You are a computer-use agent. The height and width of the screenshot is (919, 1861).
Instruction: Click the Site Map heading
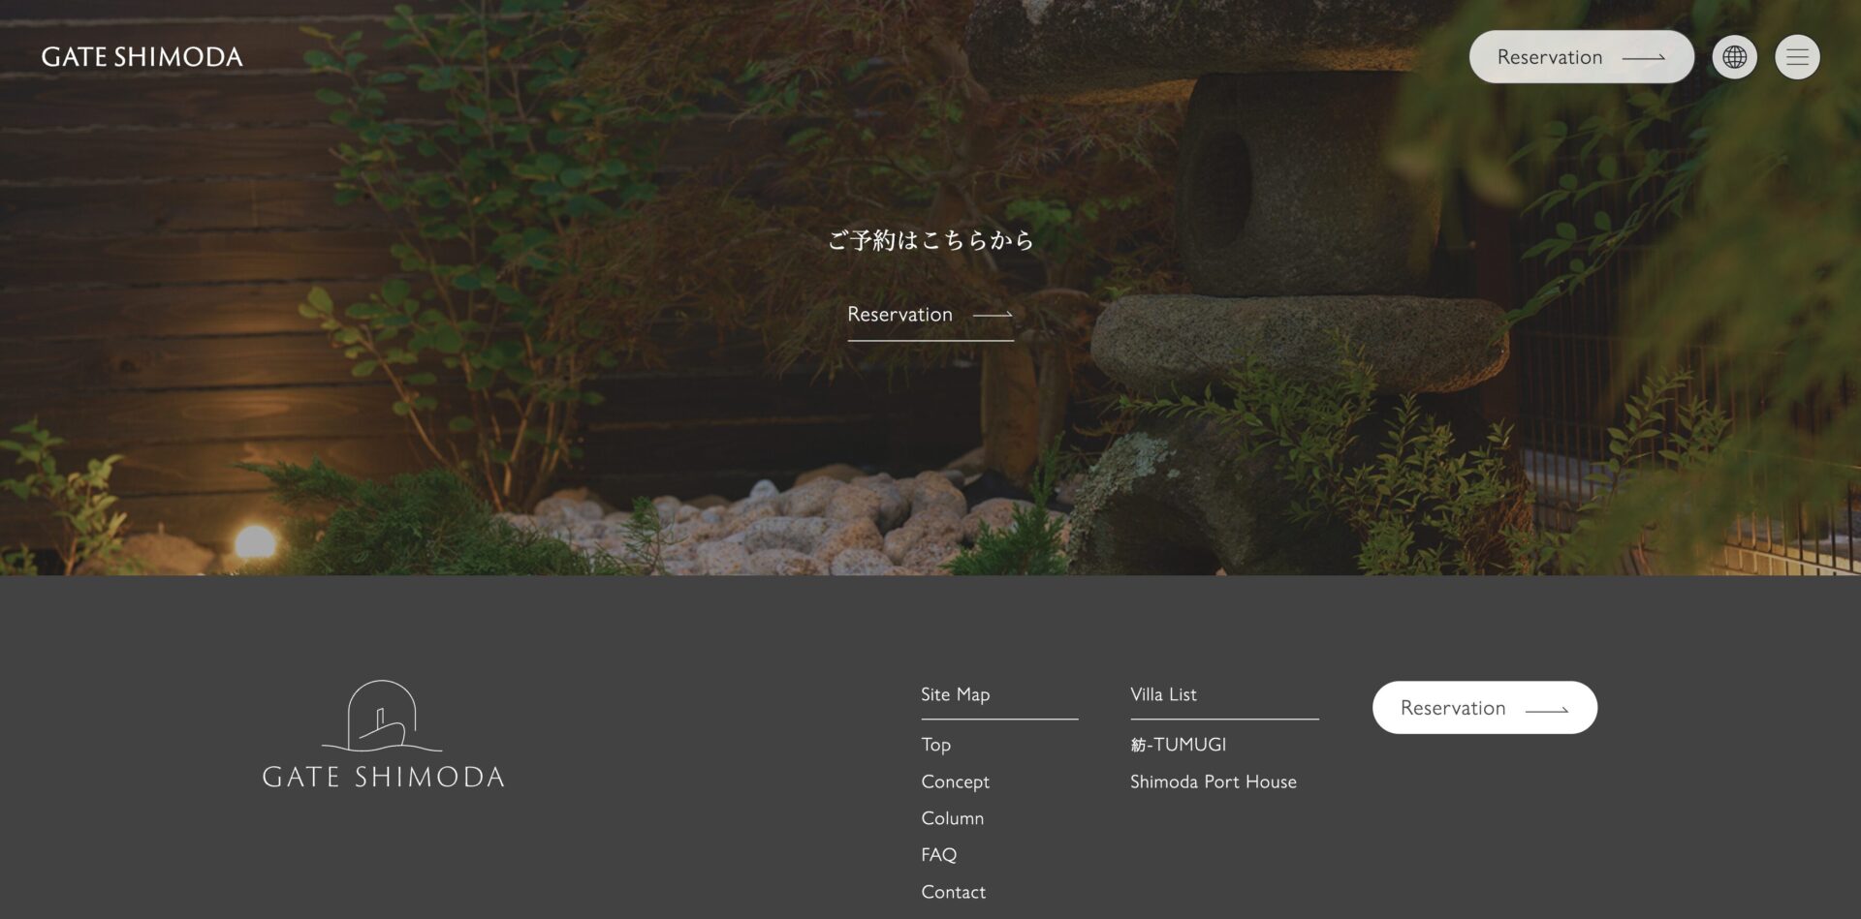(955, 694)
